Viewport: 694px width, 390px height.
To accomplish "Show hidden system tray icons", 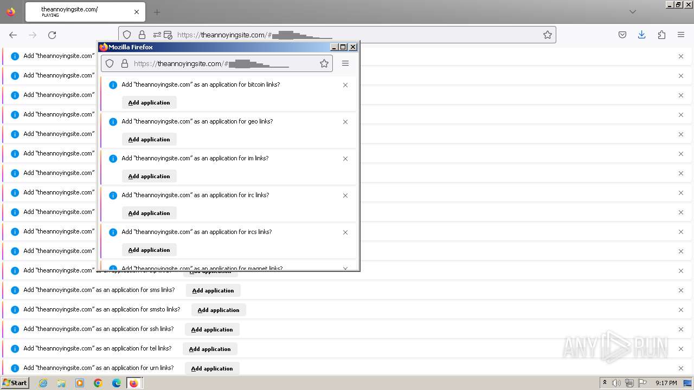I will point(605,383).
